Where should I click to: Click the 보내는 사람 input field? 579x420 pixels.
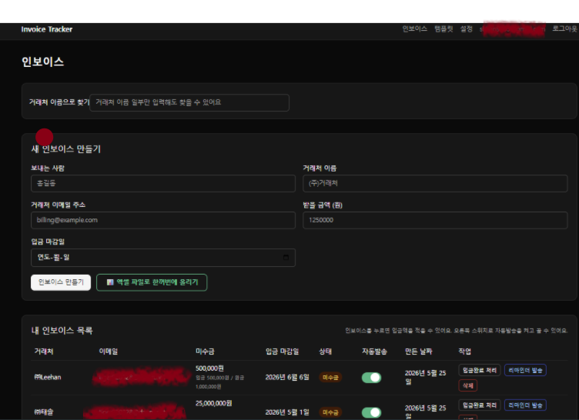coord(163,183)
